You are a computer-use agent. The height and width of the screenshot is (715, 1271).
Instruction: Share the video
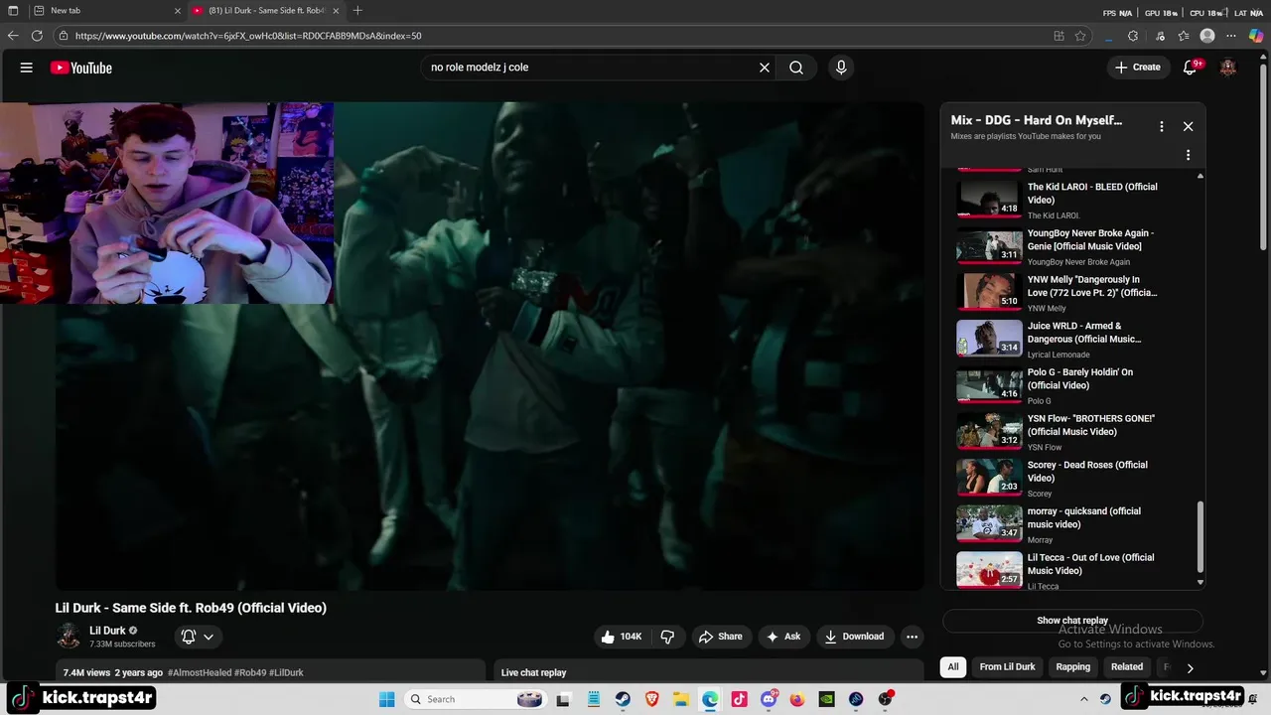[720, 637]
